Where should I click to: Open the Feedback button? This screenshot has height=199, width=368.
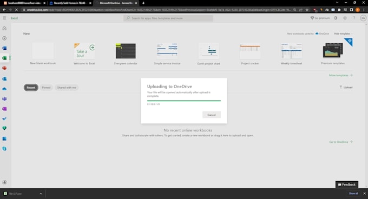347,184
